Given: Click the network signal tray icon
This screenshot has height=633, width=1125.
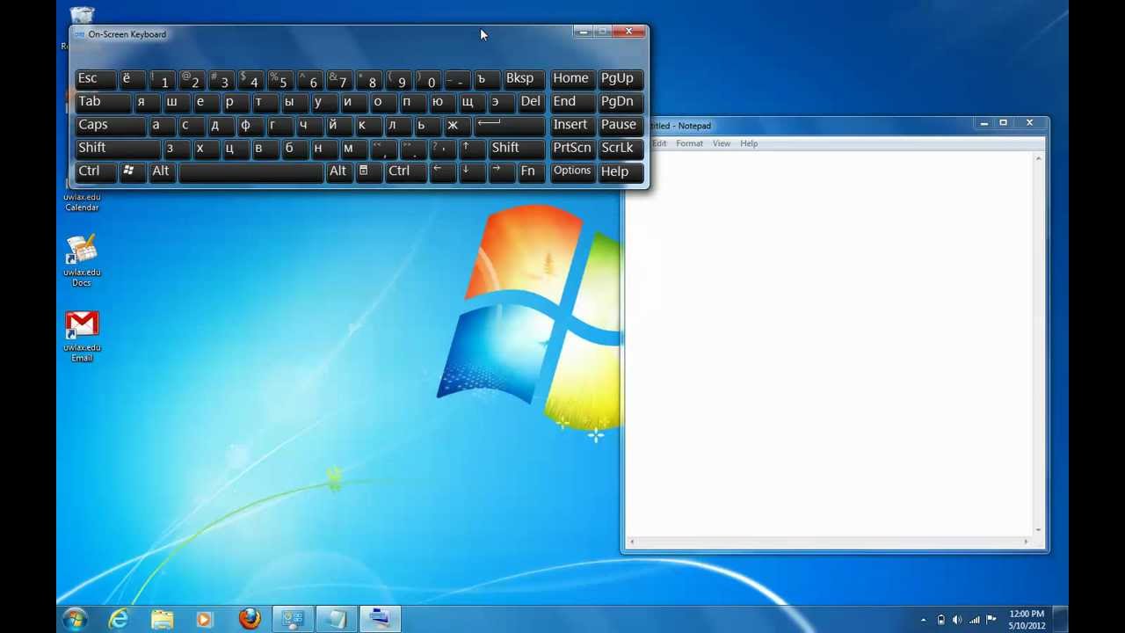Looking at the screenshot, I should [975, 620].
